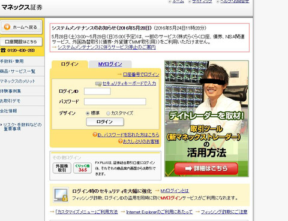Open カスタマイズメニューご利用方法 link

point(86,211)
